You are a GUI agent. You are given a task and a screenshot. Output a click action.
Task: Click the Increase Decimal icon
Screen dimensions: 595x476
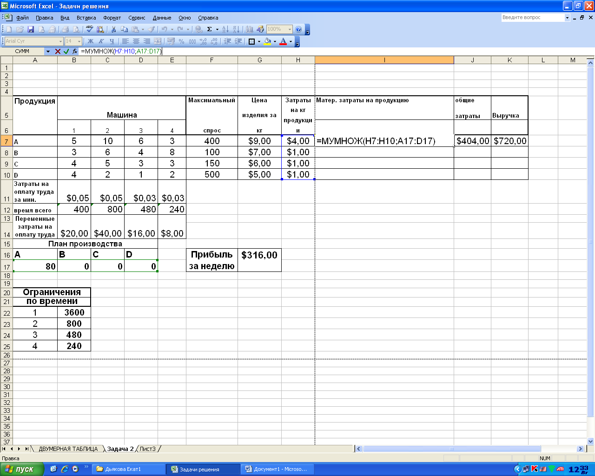coord(203,41)
